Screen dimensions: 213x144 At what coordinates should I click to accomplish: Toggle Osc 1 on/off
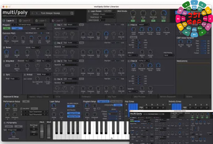coord(55,25)
